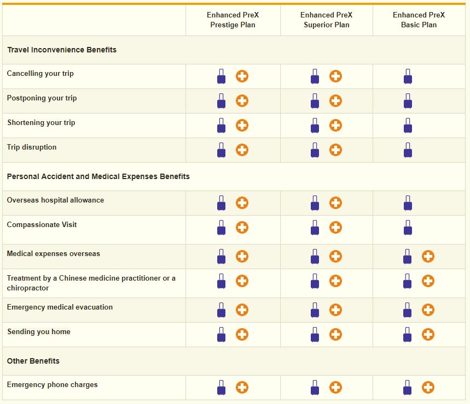Viewport: 470px width, 404px height.
Task: Click the Travel Inconvenience Benefits section heading
Action: tap(62, 50)
